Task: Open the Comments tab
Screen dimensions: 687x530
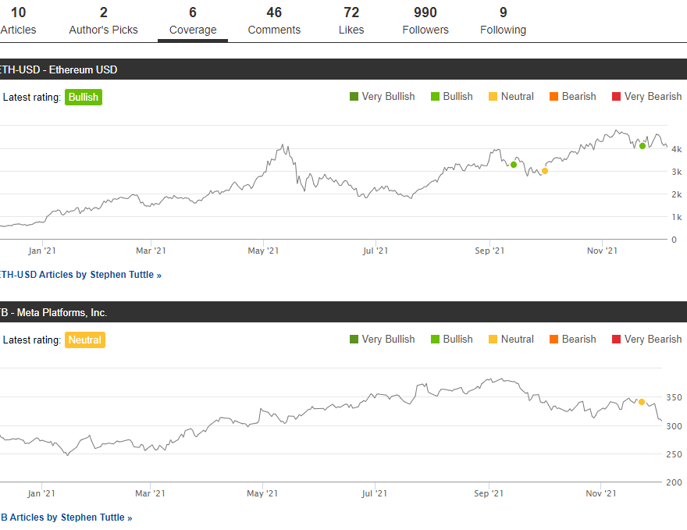Action: pyautogui.click(x=274, y=21)
